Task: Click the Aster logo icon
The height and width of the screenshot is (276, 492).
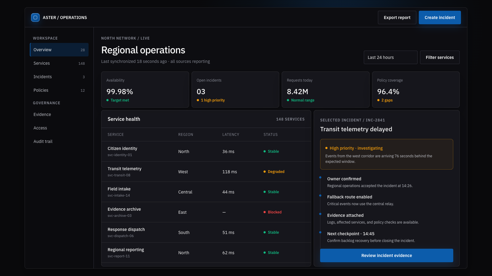Action: [x=35, y=17]
